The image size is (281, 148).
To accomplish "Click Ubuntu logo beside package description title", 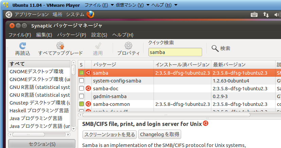I will pyautogui.click(x=206, y=123).
